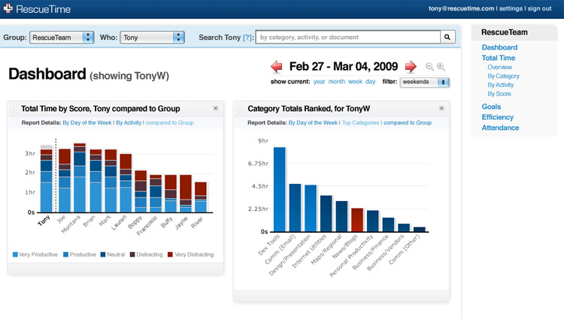564x319 pixels.
Task: Open Goals in the sidebar menu
Action: [x=491, y=107]
